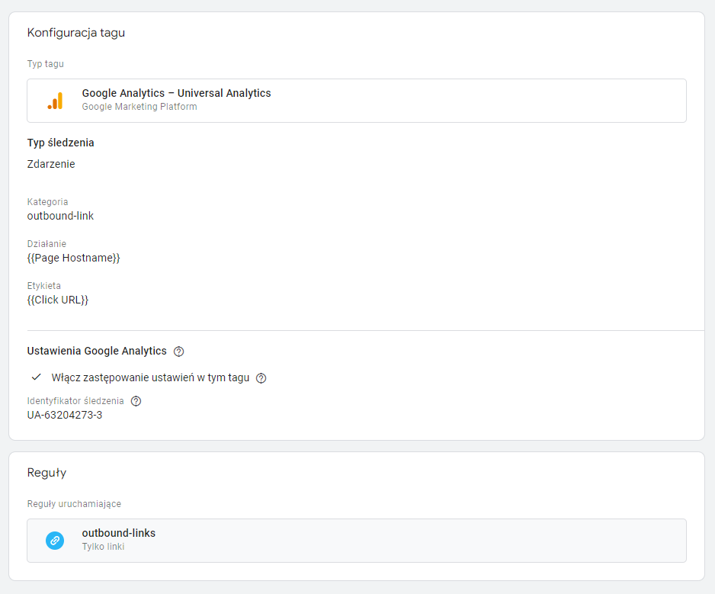Click the Reguły section heading
715x594 pixels.
(47, 473)
